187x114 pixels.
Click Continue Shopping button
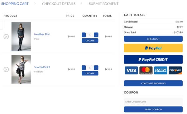[x=153, y=83]
